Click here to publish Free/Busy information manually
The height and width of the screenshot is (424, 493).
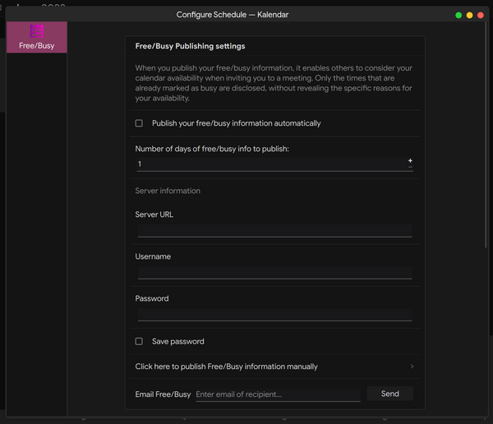click(x=227, y=366)
